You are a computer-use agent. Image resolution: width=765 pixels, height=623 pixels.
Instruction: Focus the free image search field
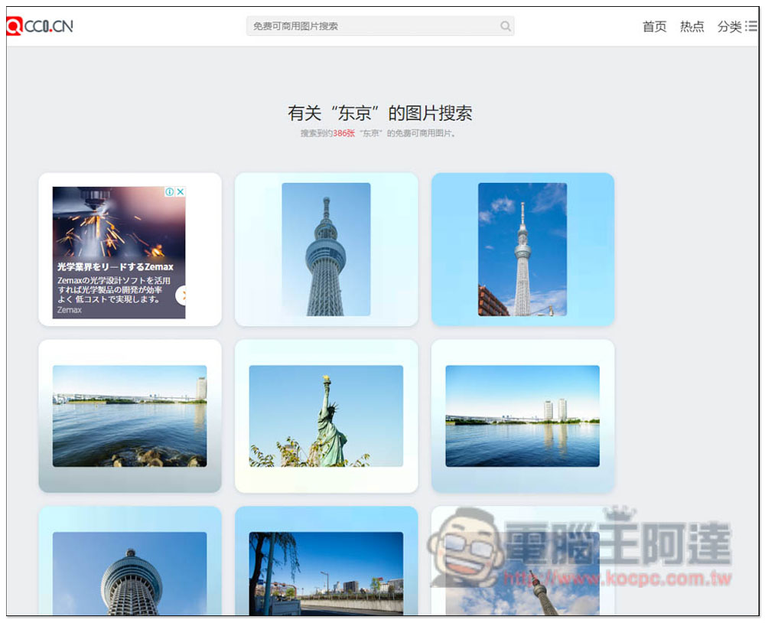380,26
